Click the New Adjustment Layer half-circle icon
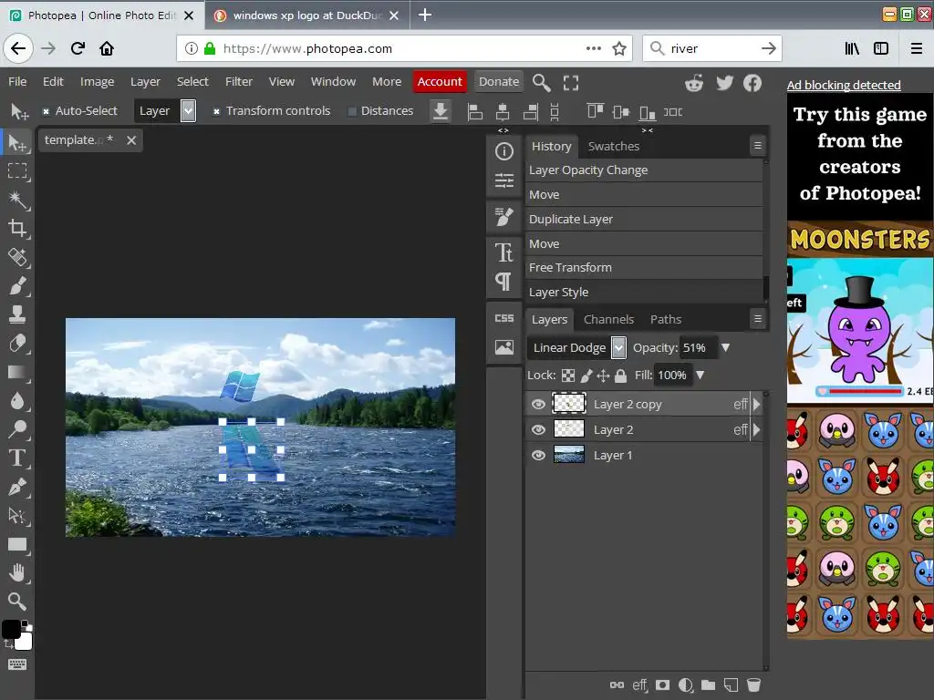The width and height of the screenshot is (934, 700). (686, 685)
